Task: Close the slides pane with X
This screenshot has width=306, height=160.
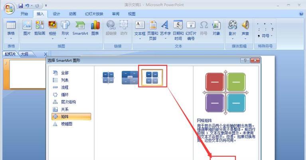Action: pos(45,54)
